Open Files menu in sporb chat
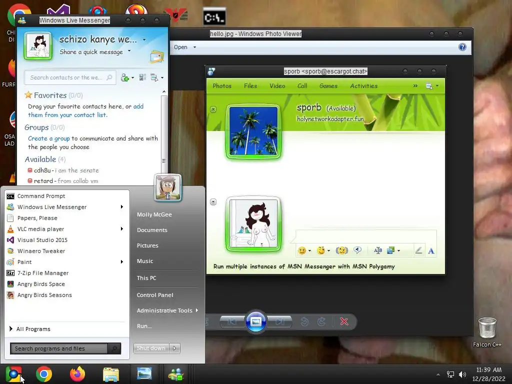512x384 pixels. pos(250,86)
